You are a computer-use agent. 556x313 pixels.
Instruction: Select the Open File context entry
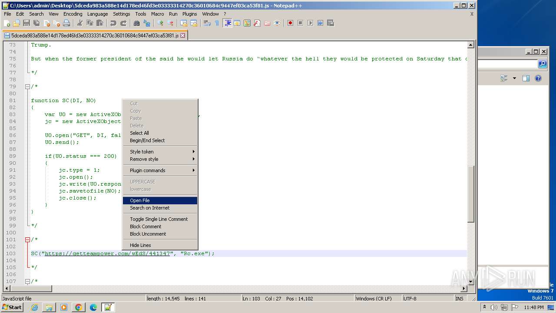tap(160, 200)
